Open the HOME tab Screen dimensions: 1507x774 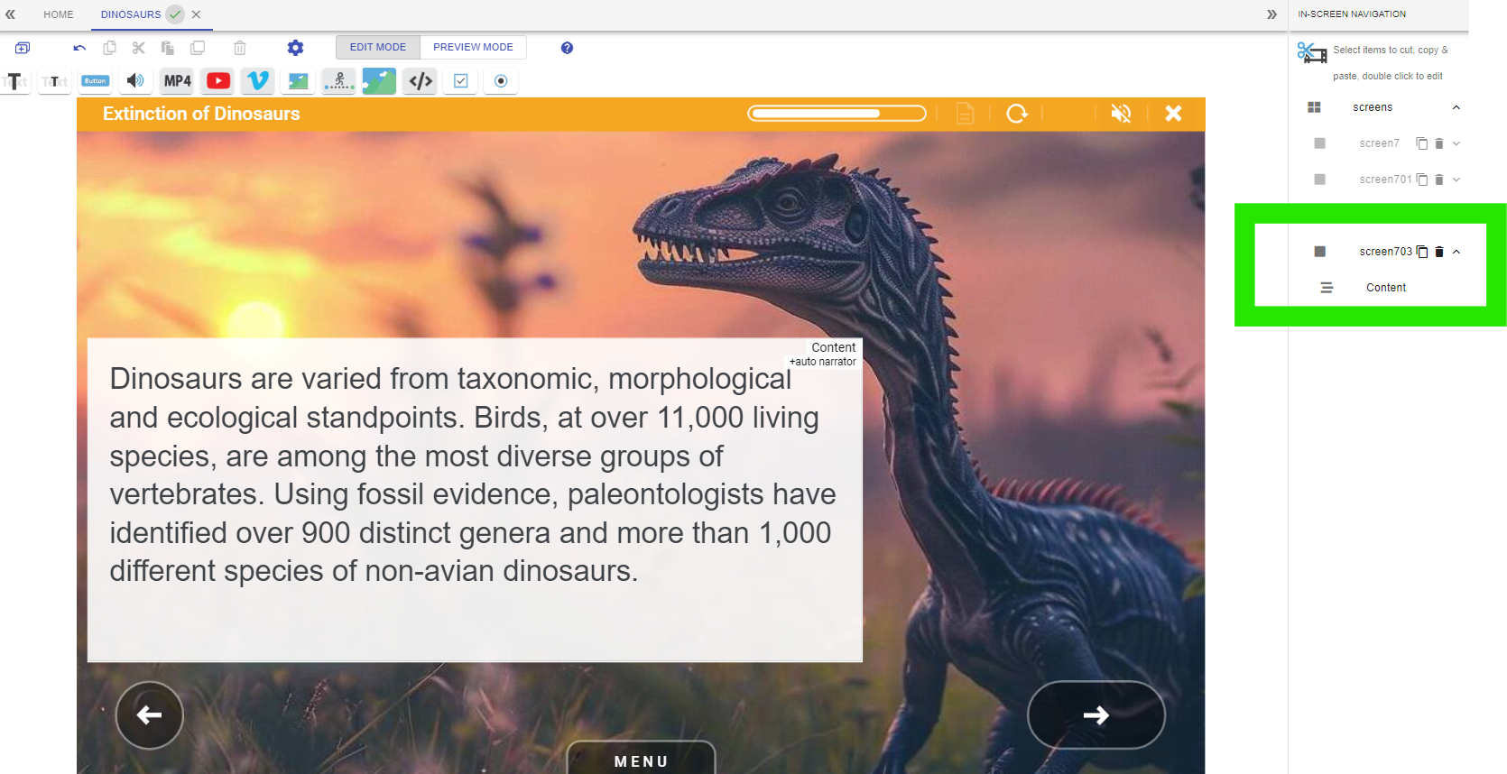tap(59, 14)
